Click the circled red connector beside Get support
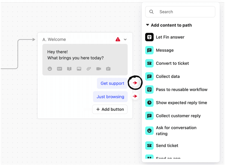This screenshot has width=225, height=165. click(135, 82)
